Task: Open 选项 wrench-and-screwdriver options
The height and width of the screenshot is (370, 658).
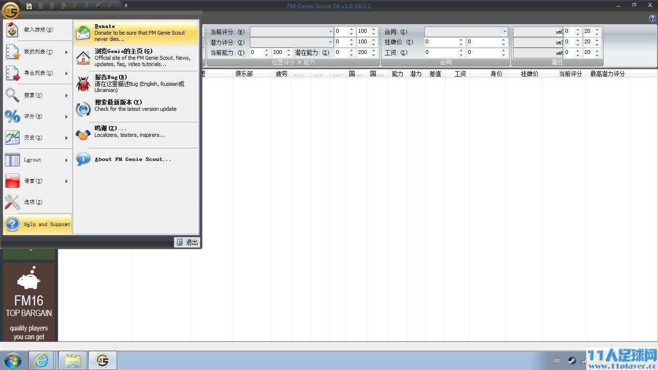Action: click(x=38, y=202)
